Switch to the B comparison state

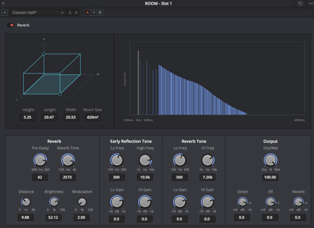100,13
